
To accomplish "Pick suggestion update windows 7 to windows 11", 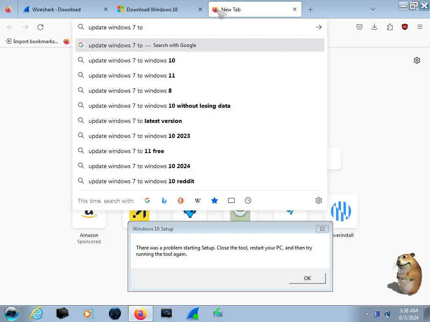I will [x=199, y=75].
